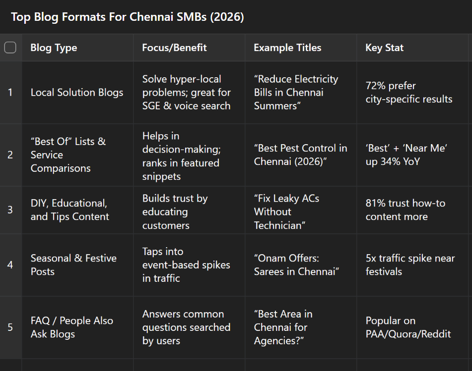Click the 72% prefer city-specific results cell
This screenshot has width=472, height=371.
(x=412, y=93)
